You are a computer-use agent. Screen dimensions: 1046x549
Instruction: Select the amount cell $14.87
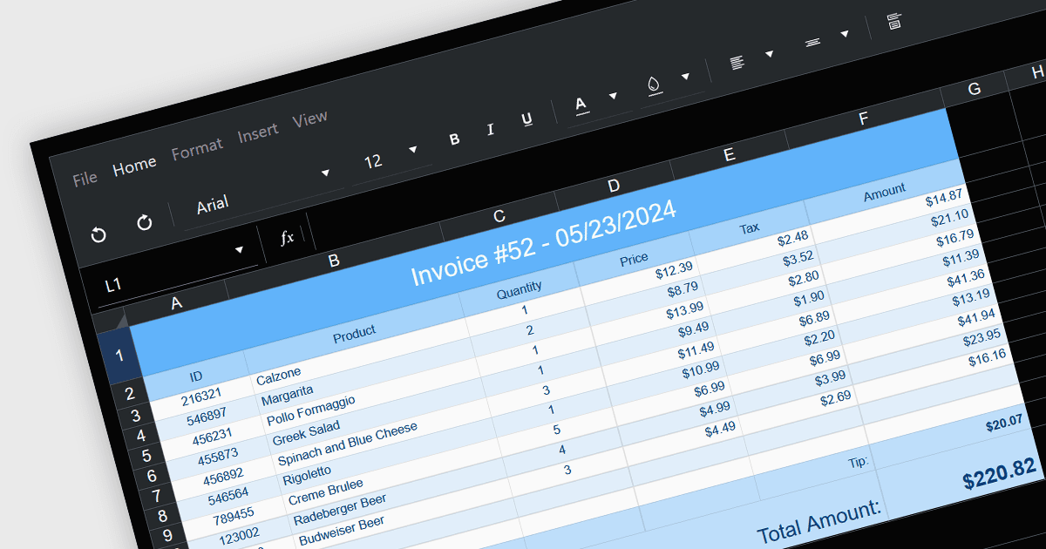(x=892, y=212)
